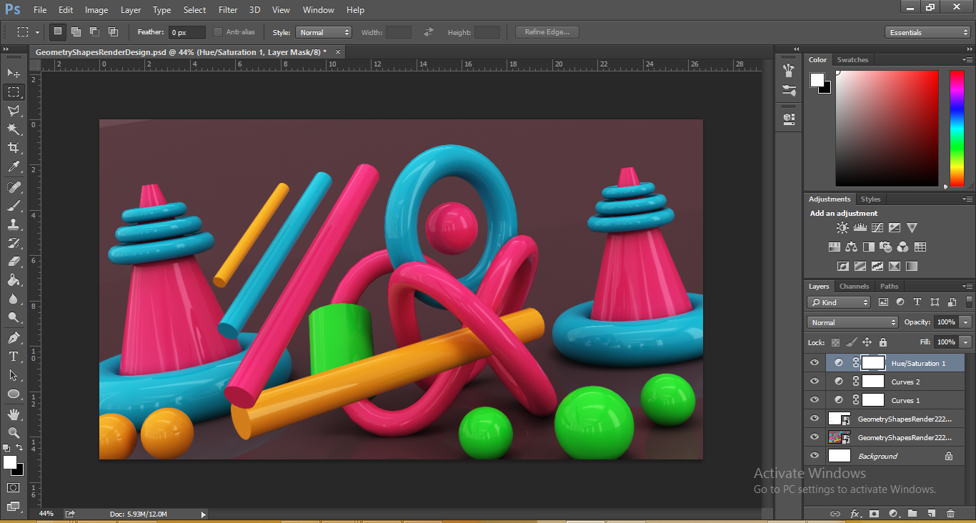Add a Levels adjustment
This screenshot has width=976, height=523.
[860, 228]
